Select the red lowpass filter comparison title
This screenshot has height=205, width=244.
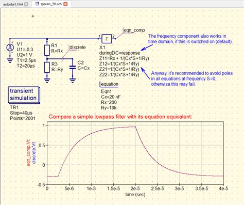[x=120, y=117]
